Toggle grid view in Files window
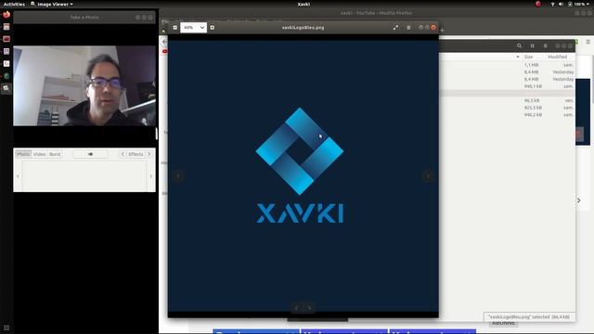 point(532,45)
